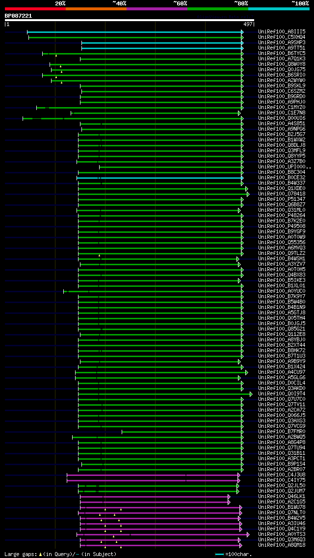Open hit UniRef100_C5XHQ4

282,37
